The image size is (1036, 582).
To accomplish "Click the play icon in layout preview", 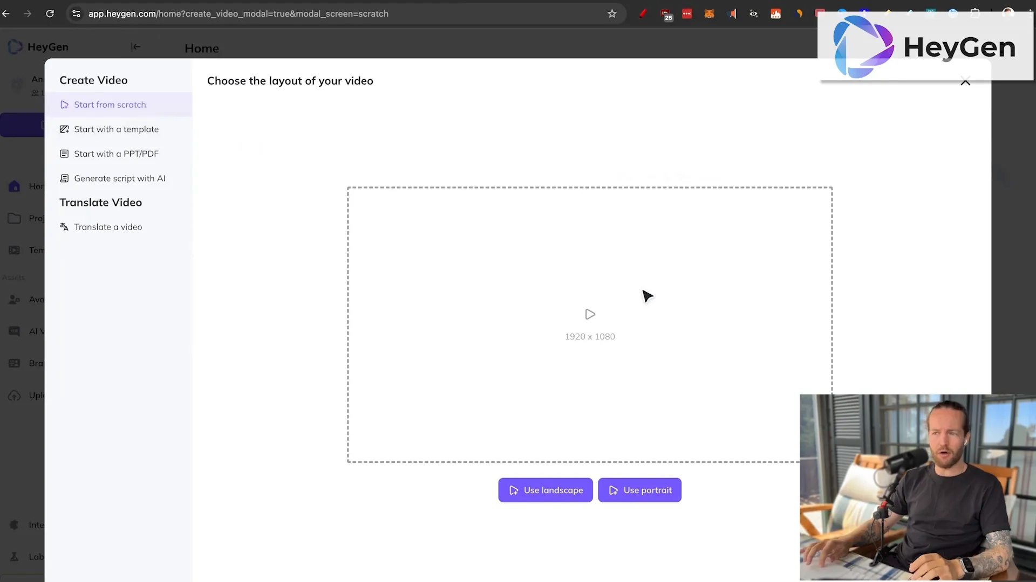I will pos(590,314).
